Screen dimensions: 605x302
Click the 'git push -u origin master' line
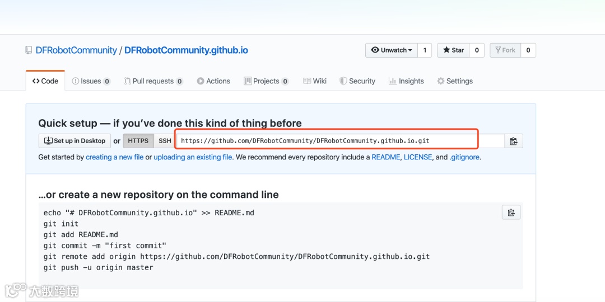click(x=99, y=267)
